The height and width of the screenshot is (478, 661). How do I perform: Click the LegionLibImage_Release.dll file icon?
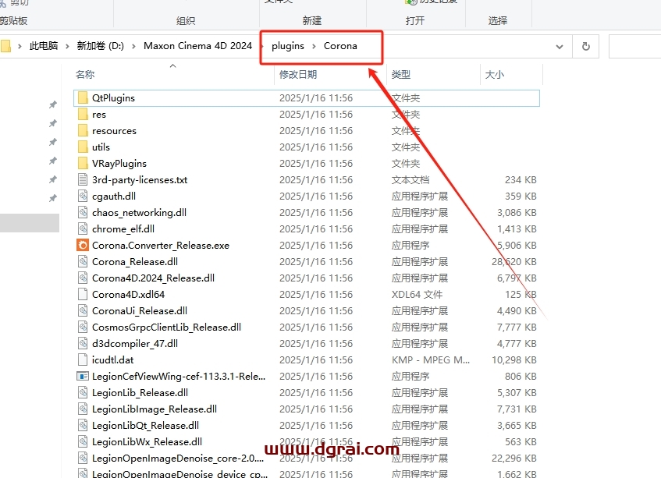click(83, 409)
